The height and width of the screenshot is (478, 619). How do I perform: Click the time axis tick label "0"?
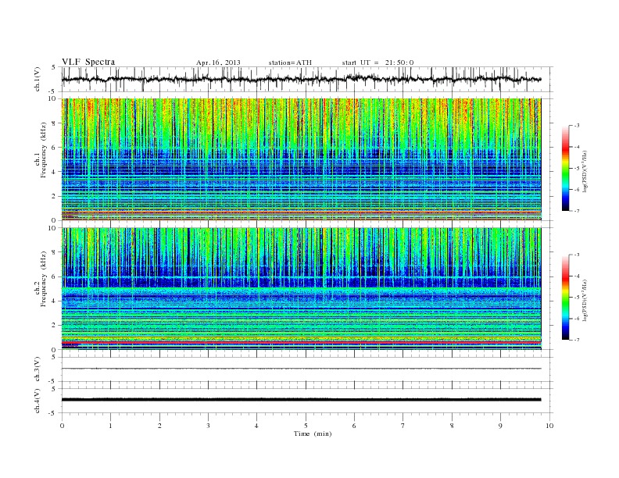[x=62, y=426]
